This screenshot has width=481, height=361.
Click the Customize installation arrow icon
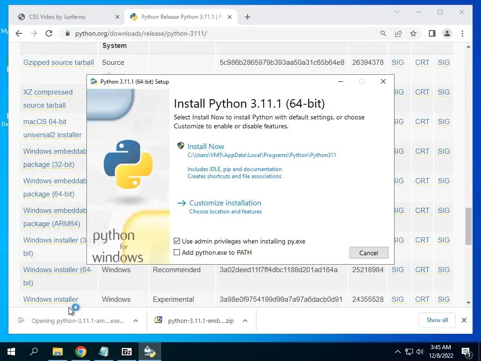[182, 203]
